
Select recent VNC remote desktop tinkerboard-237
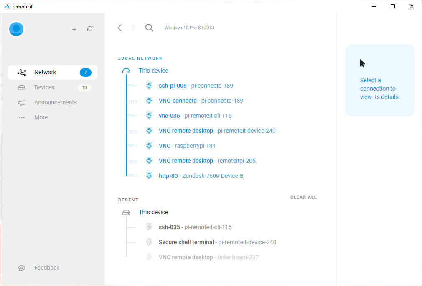pos(208,257)
